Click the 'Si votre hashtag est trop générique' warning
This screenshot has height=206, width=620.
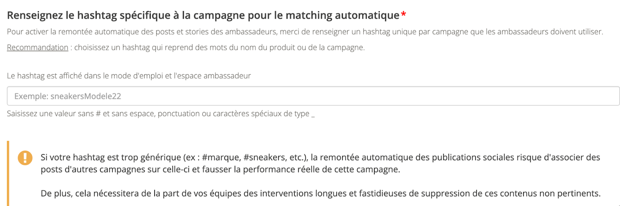click(320, 158)
